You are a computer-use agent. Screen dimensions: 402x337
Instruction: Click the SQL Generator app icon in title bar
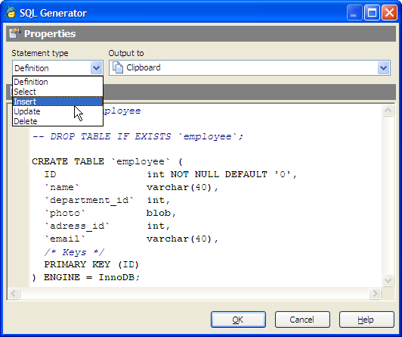[11, 13]
